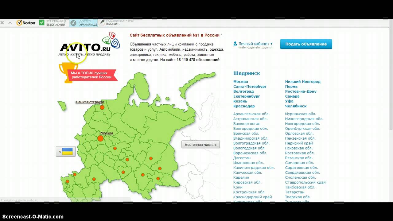The image size is (393, 221).
Task: Click the Norton logo in the toolbar
Action: (26, 23)
